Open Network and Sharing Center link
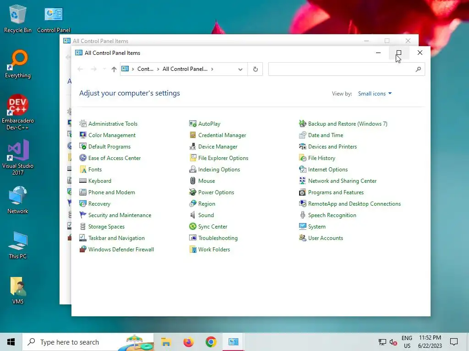The image size is (469, 351). click(342, 181)
